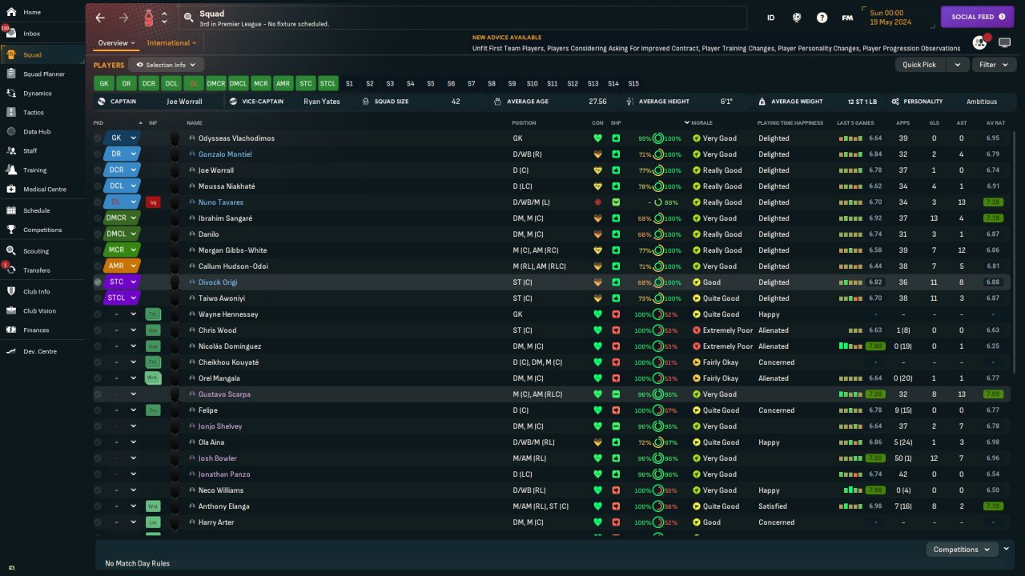Open the arrow dropdown beside Quick Pick
Screen dimensions: 1025x576
pyautogui.click(x=957, y=65)
